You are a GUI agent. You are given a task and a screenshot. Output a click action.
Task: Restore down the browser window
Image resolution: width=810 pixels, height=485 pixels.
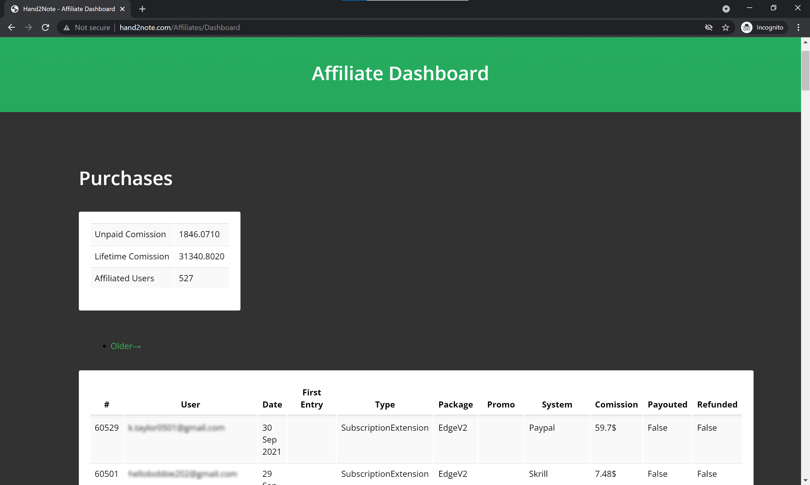773,8
